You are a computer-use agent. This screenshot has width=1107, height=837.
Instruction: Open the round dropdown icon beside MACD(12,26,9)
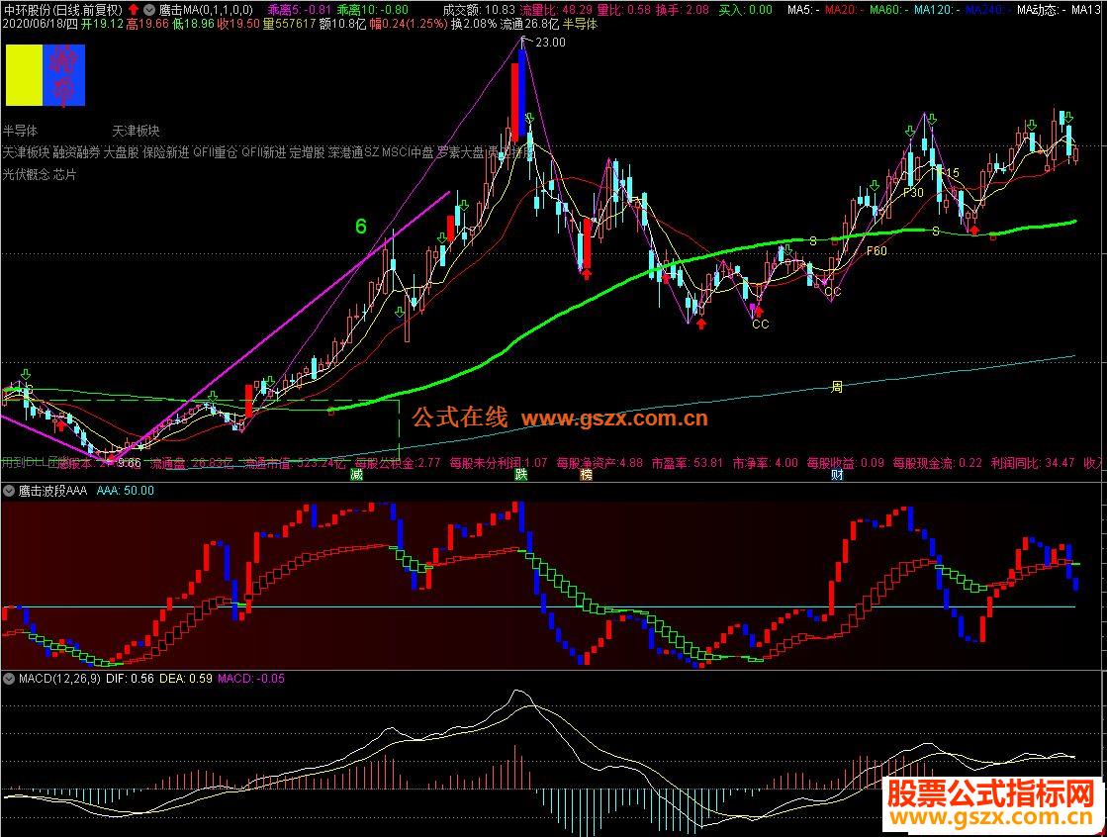pyautogui.click(x=9, y=678)
